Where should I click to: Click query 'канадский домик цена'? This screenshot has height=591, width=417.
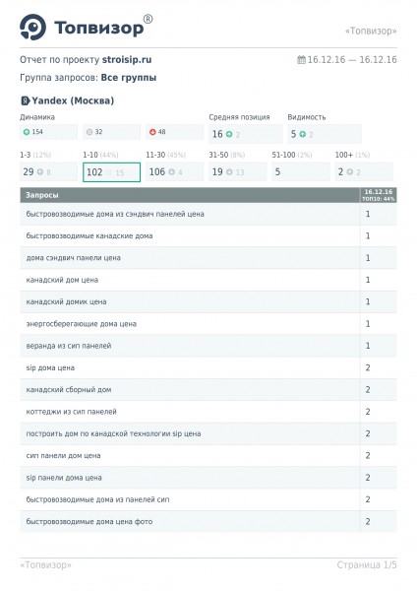66,302
